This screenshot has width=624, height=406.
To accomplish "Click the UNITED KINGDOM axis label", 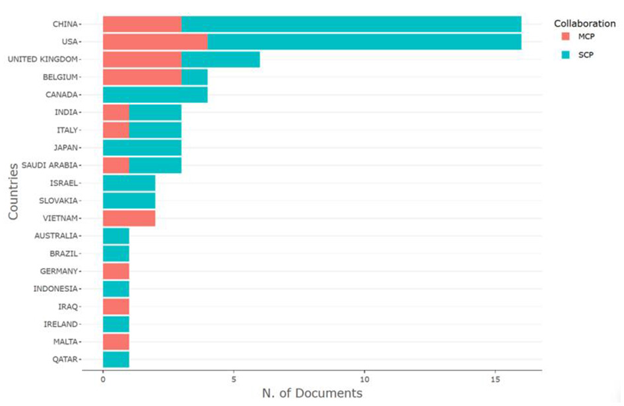I will pos(42,59).
